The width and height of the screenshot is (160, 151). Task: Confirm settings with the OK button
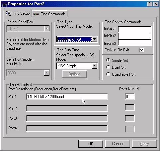91,144
